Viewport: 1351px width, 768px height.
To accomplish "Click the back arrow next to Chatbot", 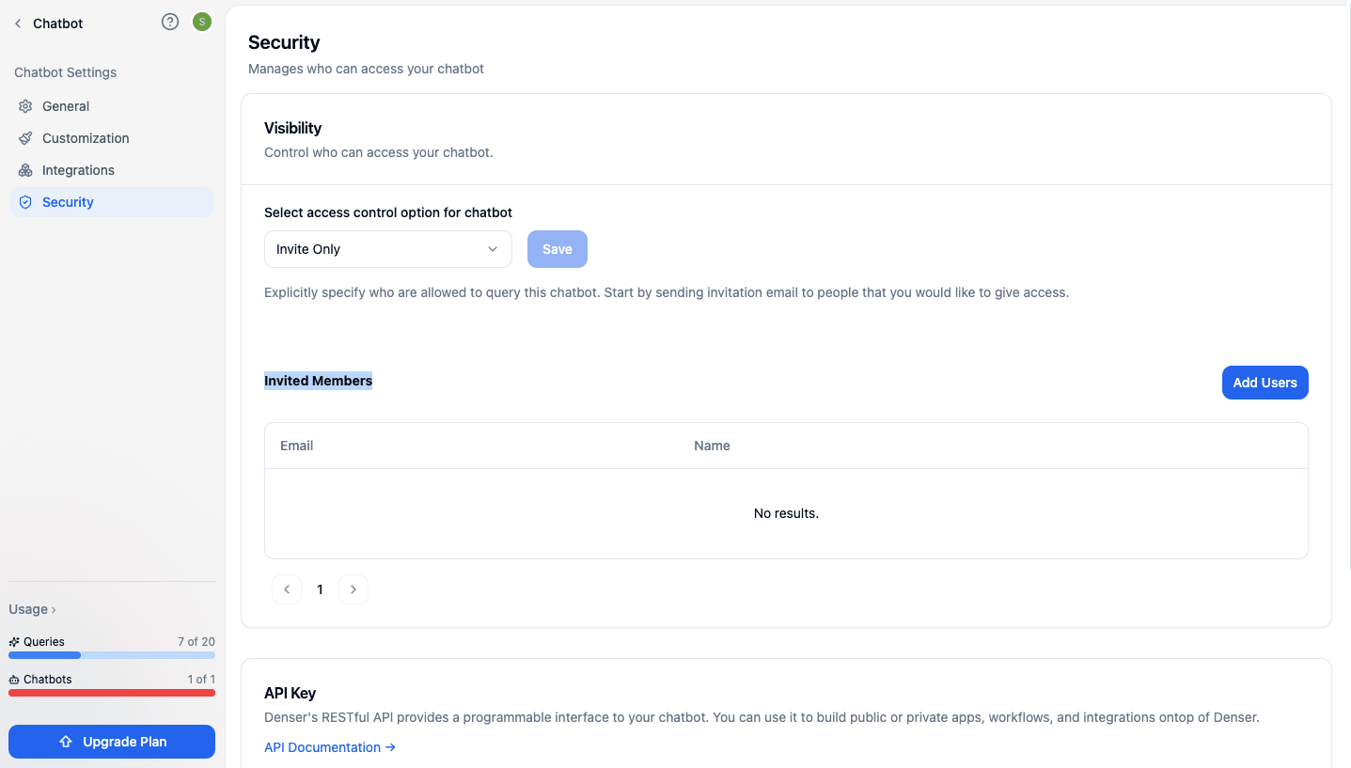I will pyautogui.click(x=18, y=24).
